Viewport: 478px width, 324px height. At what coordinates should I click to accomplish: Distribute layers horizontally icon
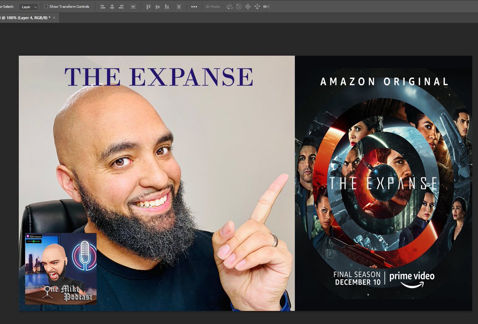pyautogui.click(x=133, y=7)
